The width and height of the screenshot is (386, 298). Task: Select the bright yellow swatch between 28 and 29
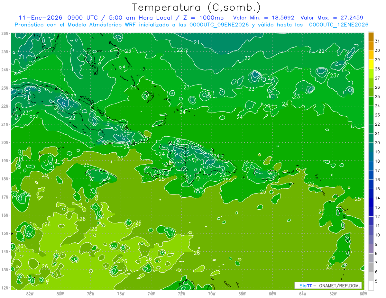[x=371, y=64]
